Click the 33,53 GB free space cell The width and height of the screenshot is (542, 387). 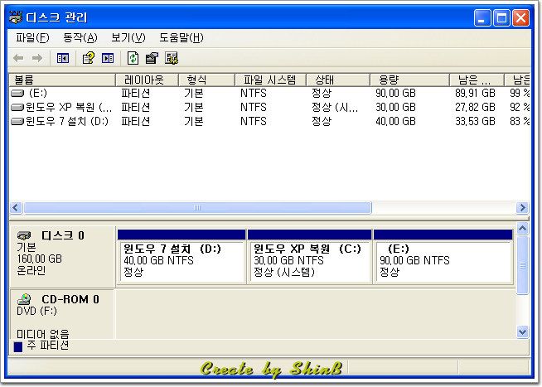tap(475, 121)
